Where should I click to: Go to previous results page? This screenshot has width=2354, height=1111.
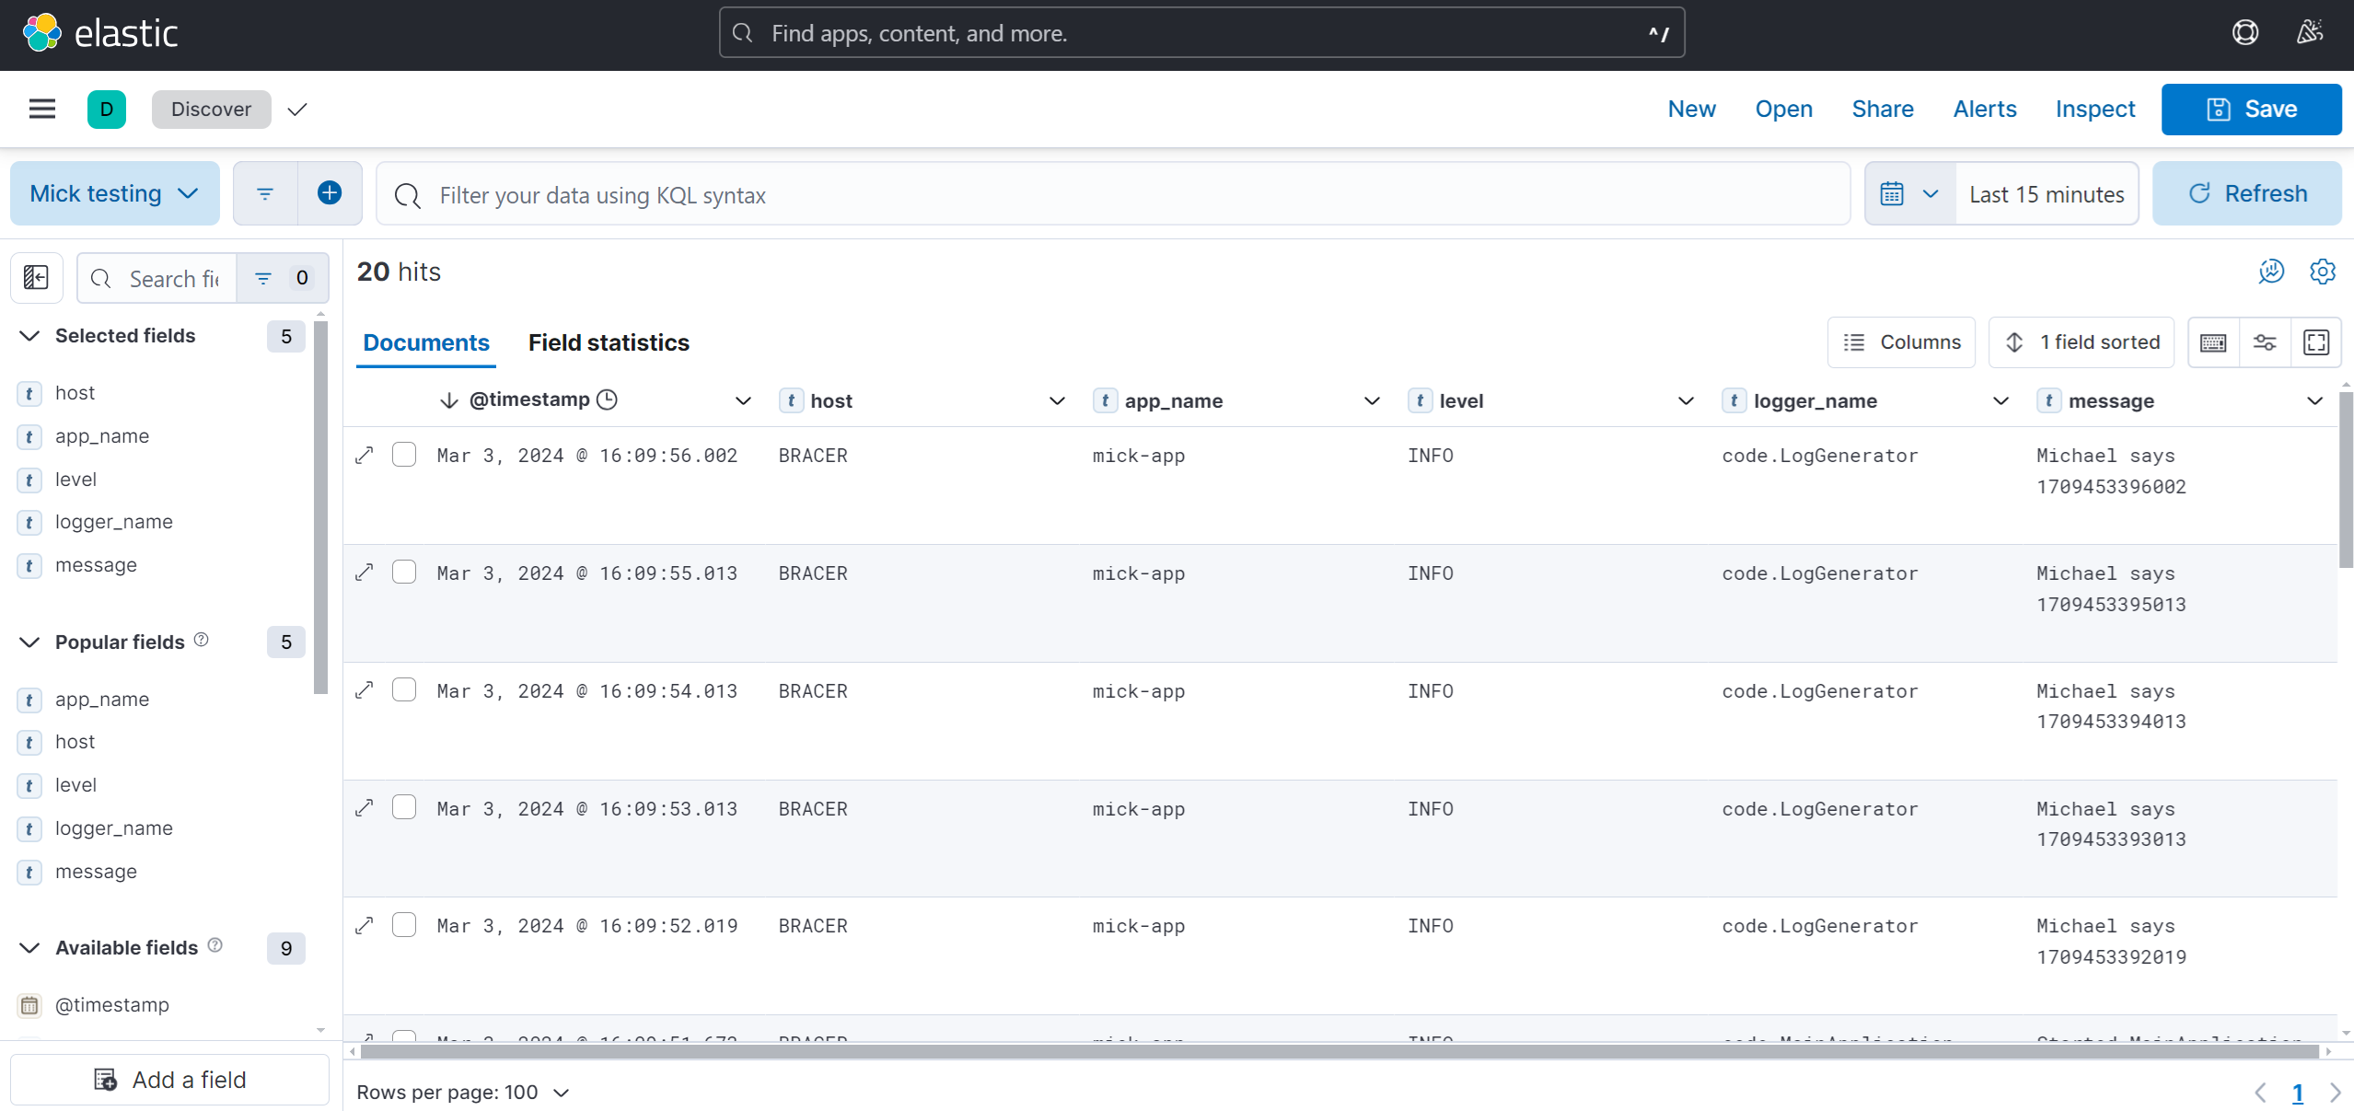(2261, 1093)
